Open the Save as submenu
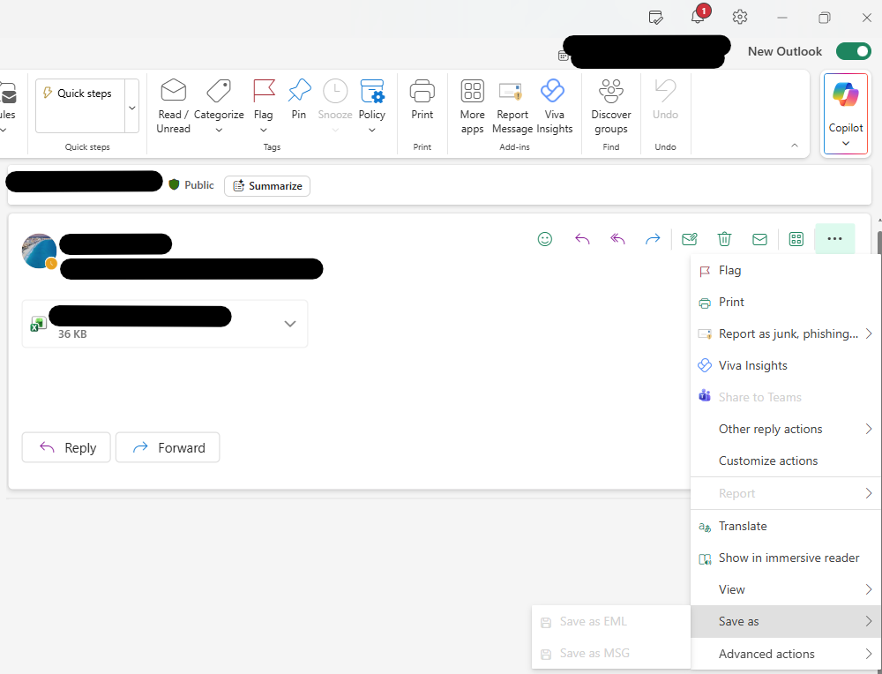 786,622
